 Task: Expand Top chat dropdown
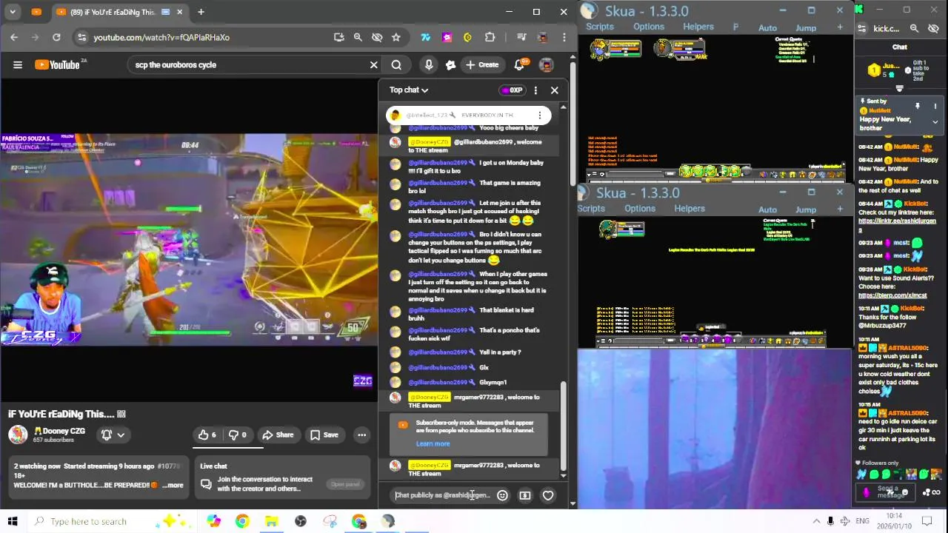[x=409, y=90]
